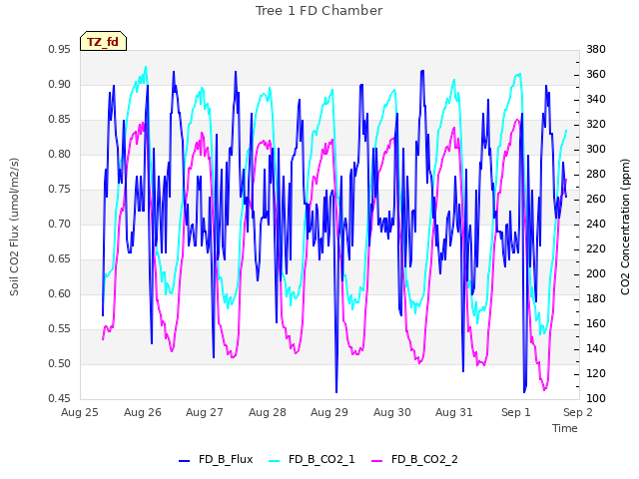Click the 380 right axis value
The width and height of the screenshot is (639, 479).
coord(596,50)
